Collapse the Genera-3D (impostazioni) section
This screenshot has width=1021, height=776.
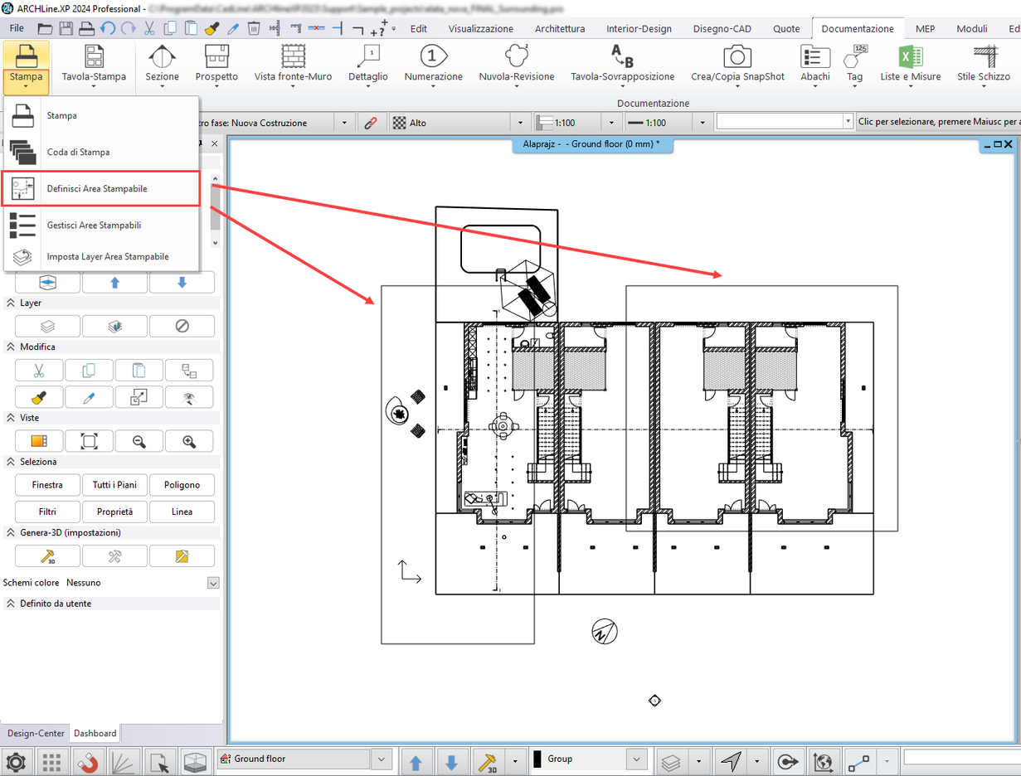tap(12, 532)
